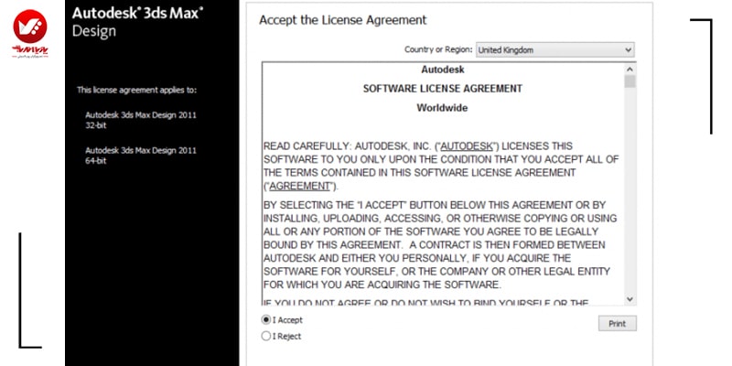Select the I Accept radio button
The height and width of the screenshot is (366, 732).
click(x=266, y=320)
